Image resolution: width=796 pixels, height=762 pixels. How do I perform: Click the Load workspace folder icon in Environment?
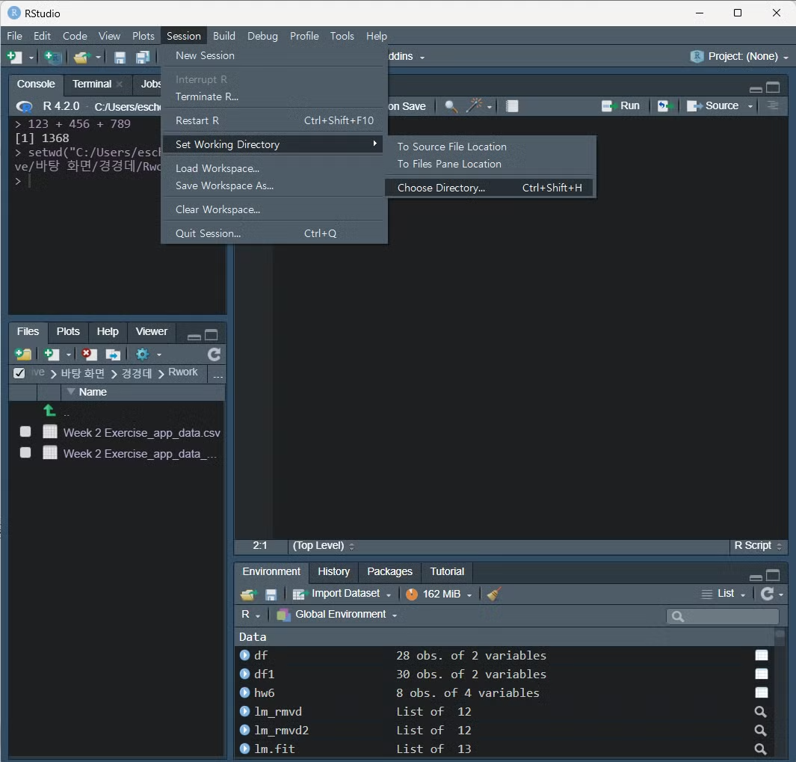[248, 594]
